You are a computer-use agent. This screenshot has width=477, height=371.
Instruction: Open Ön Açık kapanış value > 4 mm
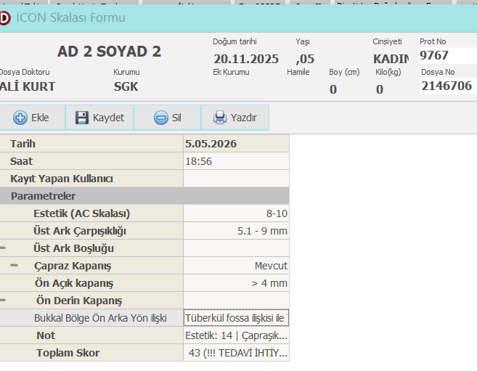[236, 283]
